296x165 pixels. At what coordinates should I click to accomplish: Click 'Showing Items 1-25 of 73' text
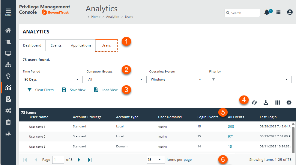coord(270,160)
